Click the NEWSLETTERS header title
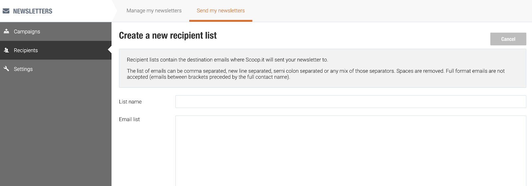 point(33,11)
